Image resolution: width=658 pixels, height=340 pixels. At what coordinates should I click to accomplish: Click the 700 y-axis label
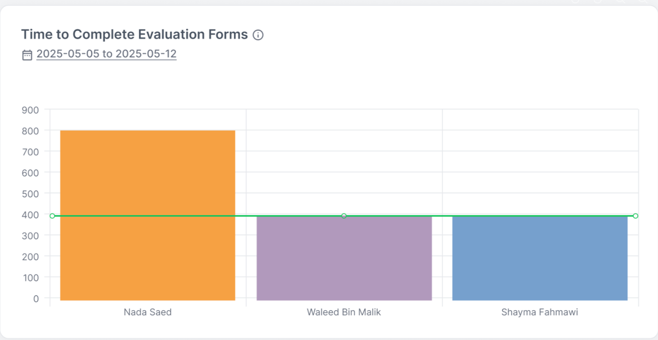pyautogui.click(x=30, y=152)
